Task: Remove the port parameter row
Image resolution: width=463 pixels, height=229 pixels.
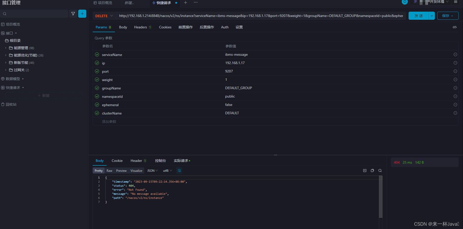Action: (x=455, y=71)
